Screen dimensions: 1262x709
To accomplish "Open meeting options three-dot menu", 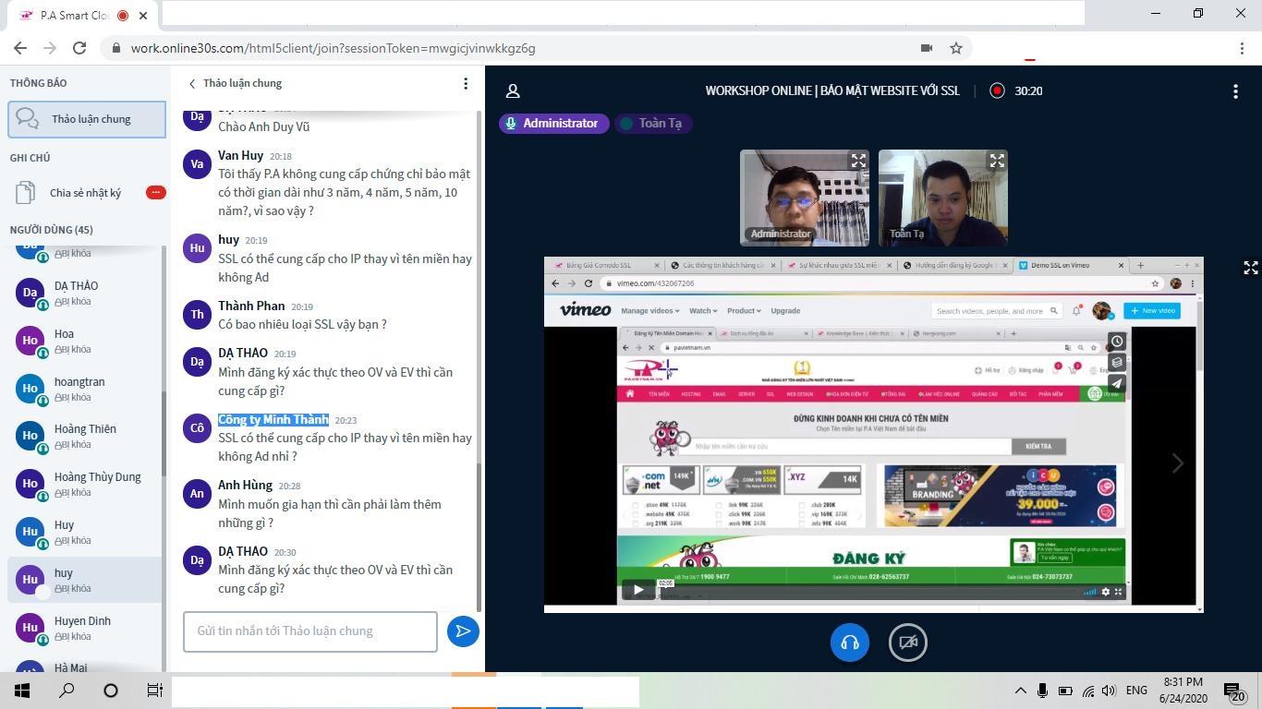I will coord(1235,90).
